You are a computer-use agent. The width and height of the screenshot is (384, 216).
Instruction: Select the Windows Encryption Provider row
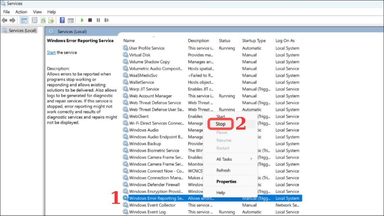tap(212, 191)
